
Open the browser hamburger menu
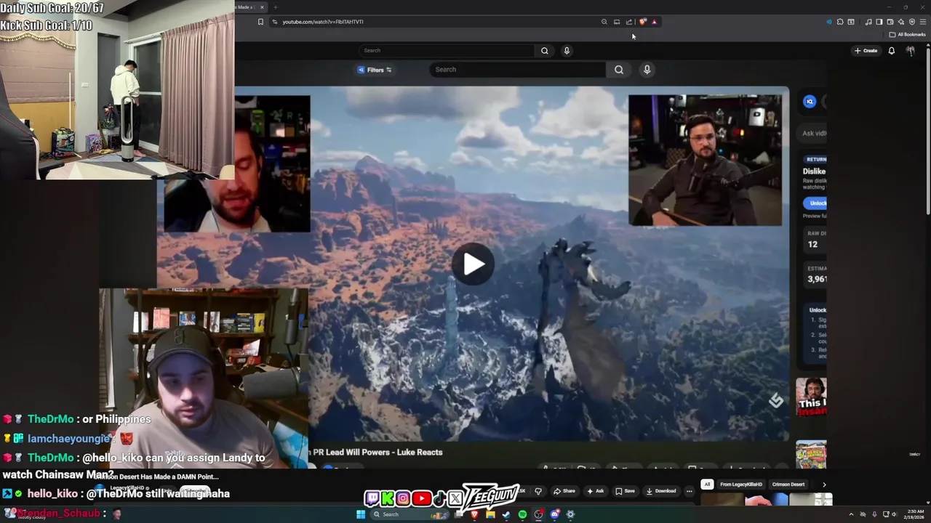pyautogui.click(x=923, y=22)
